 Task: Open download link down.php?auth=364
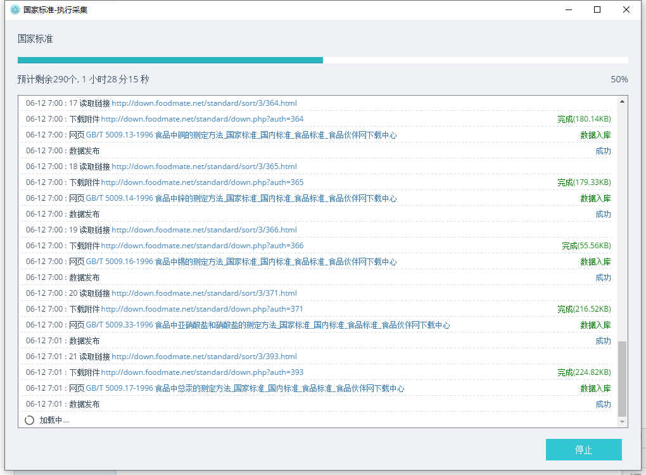pos(202,119)
